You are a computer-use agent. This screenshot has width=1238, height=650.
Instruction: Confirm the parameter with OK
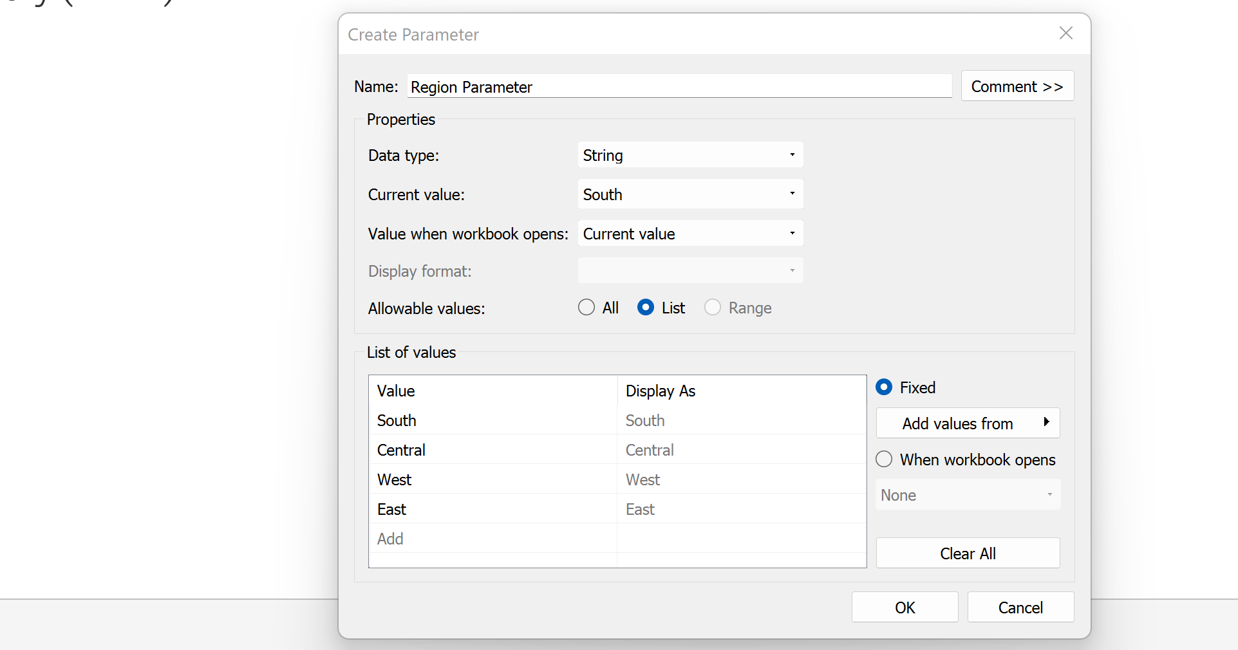pos(905,608)
